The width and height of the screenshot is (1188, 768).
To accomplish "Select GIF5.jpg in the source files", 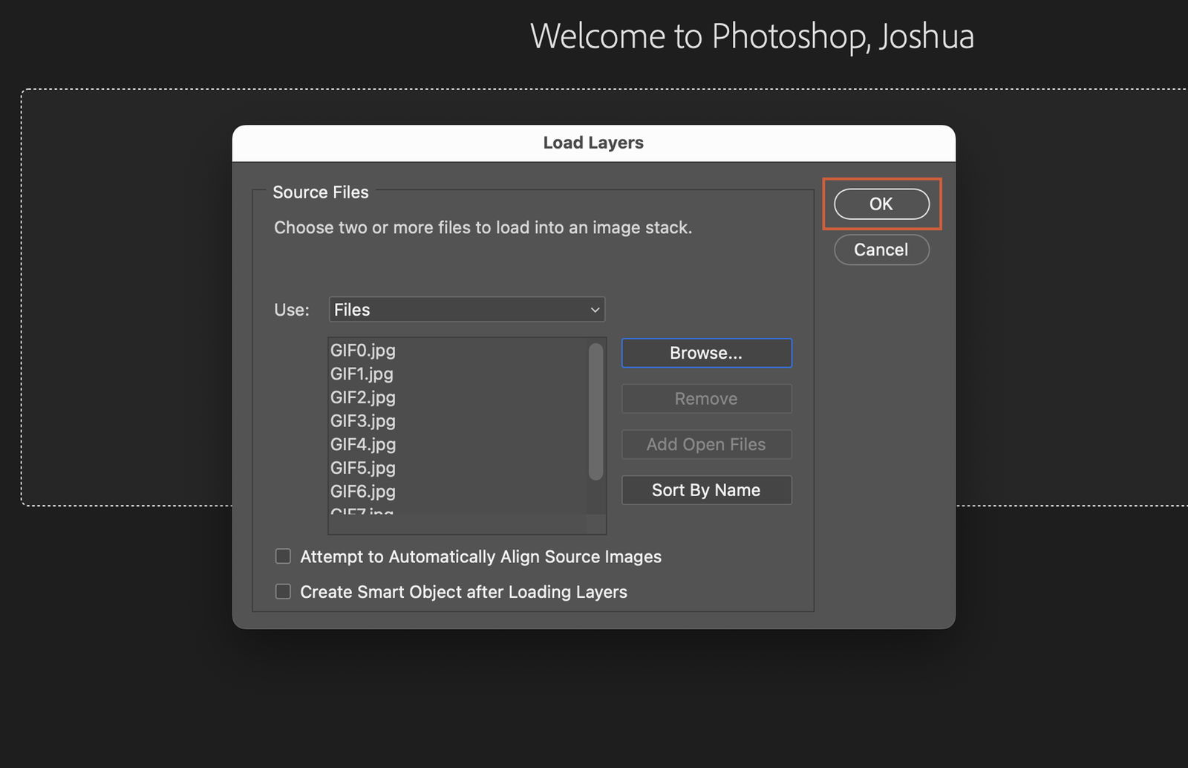I will (x=362, y=468).
